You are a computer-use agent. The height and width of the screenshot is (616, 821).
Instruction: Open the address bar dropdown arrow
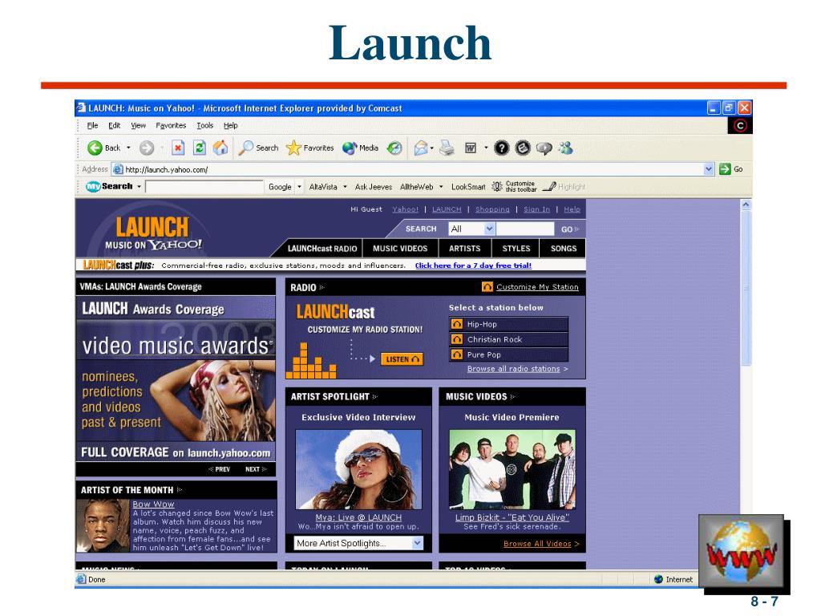[x=709, y=168]
